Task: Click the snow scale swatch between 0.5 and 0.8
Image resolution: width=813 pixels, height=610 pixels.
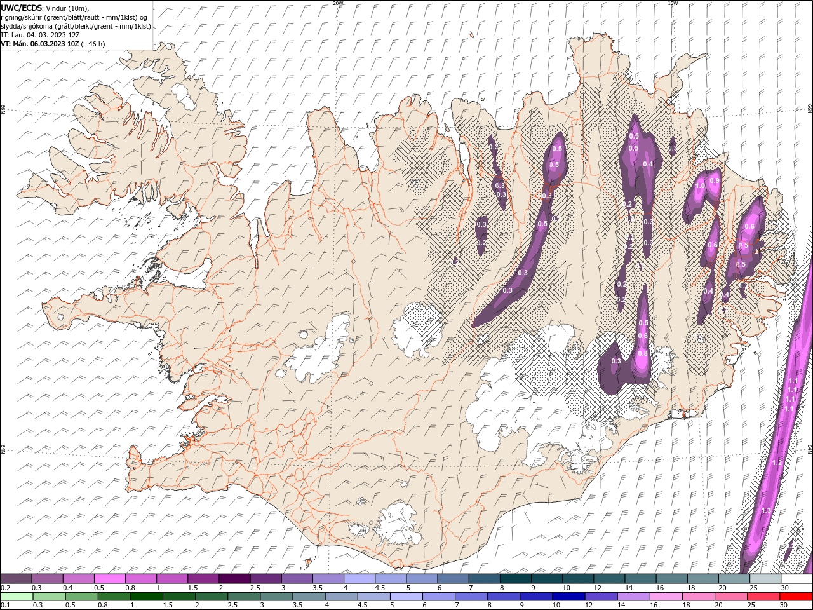Action: pos(110,579)
